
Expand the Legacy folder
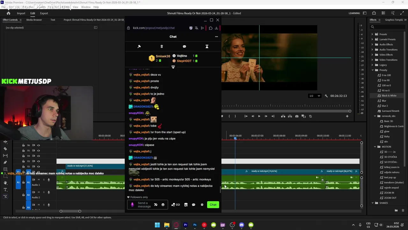[x=372, y=65]
